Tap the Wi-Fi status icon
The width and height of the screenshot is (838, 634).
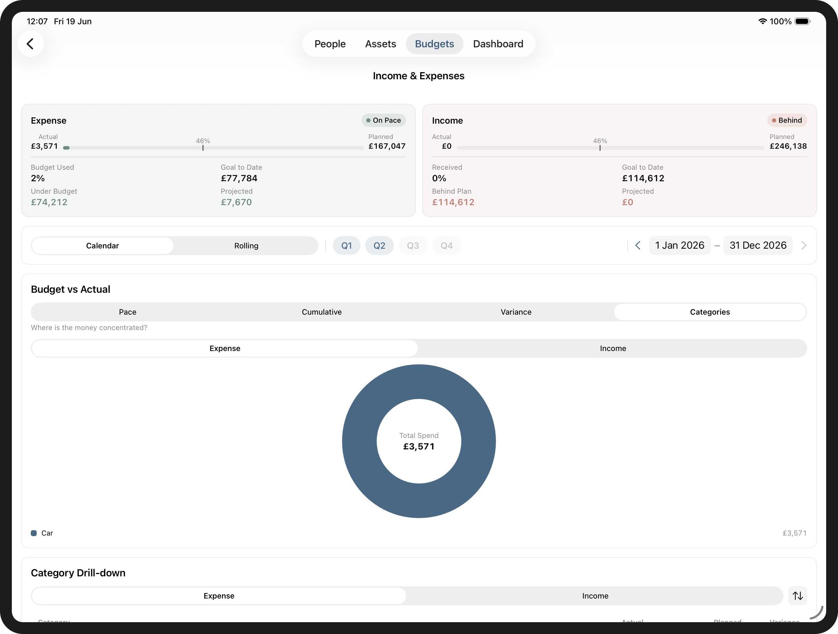click(762, 21)
